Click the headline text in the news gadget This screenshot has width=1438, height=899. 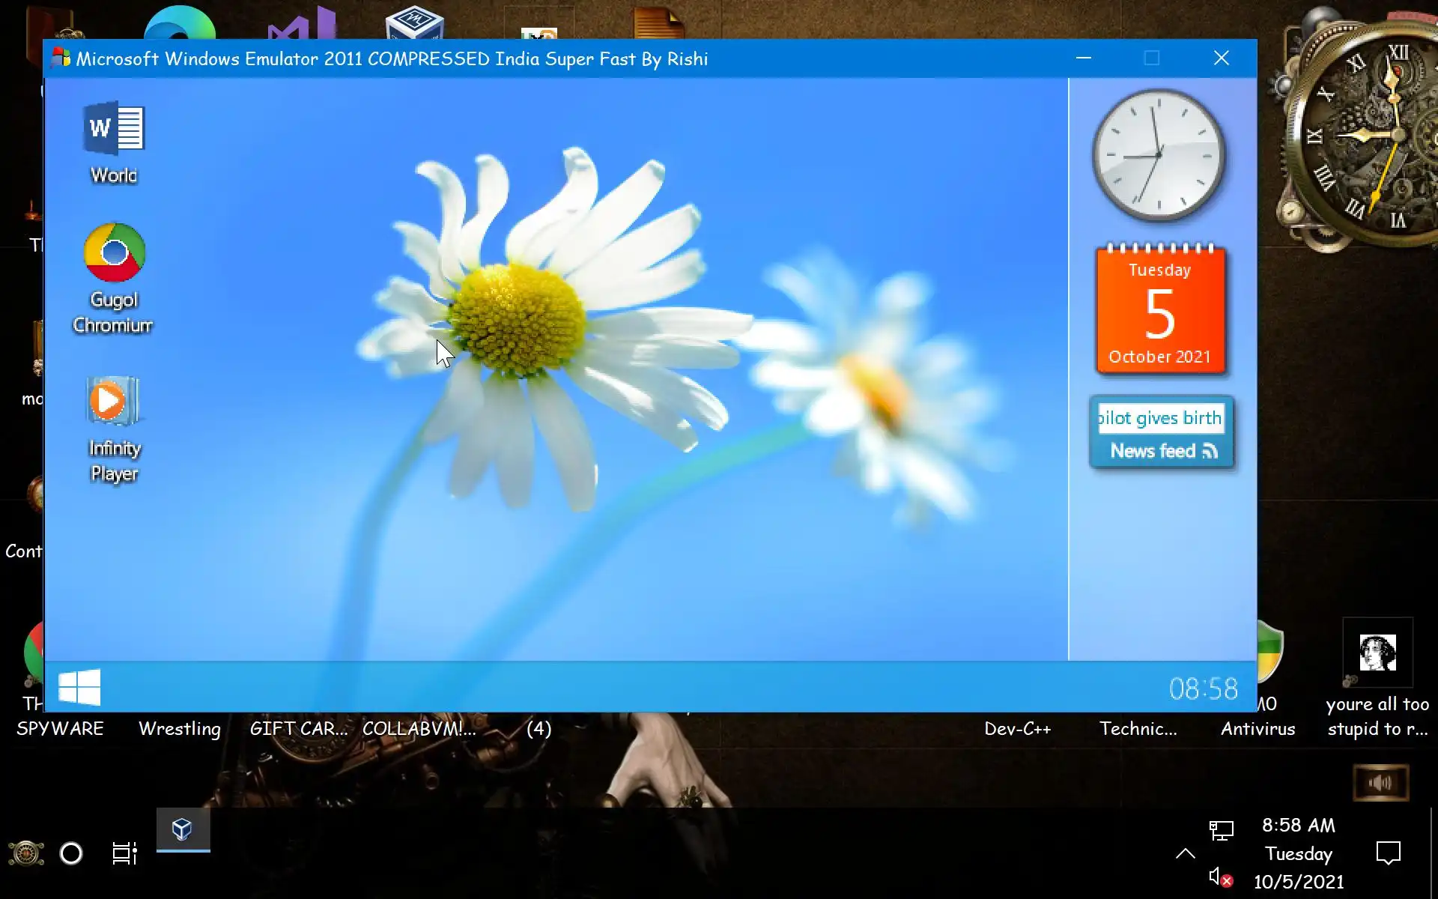tap(1160, 418)
